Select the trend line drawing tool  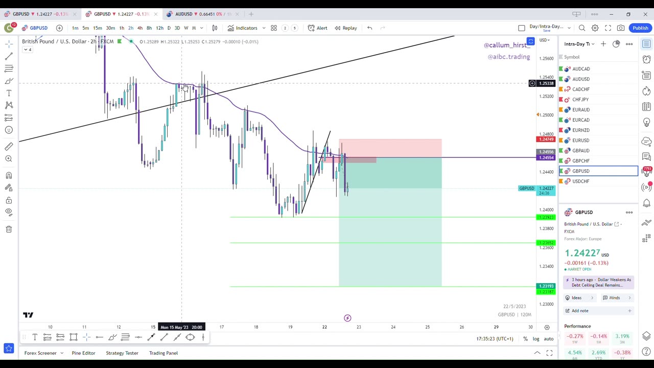9,56
